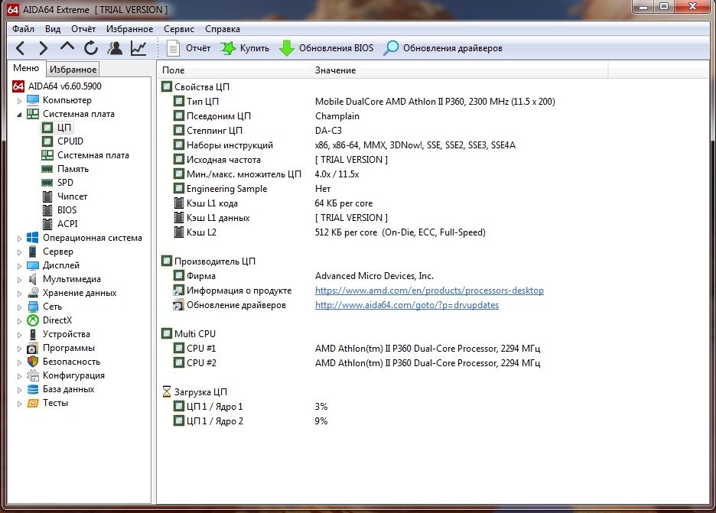Click the Операционная система Windows icon
Screen dimensions: 716x513
point(33,238)
